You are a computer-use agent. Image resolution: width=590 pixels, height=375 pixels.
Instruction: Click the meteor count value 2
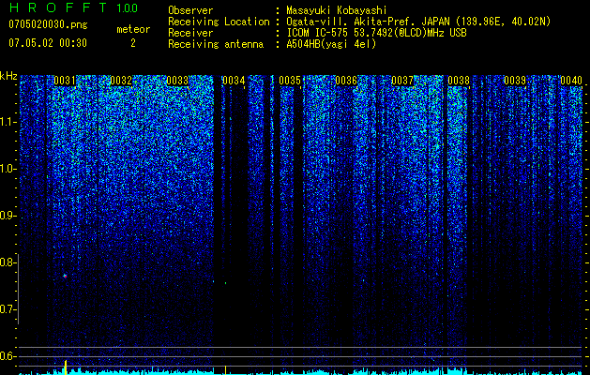[x=133, y=43]
